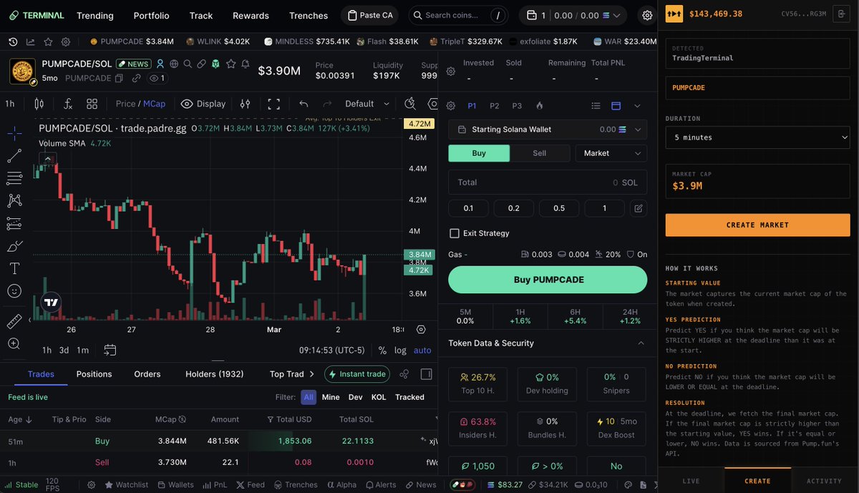Click the star icon in ticker bar
This screenshot has height=493, width=859.
tap(48, 42)
